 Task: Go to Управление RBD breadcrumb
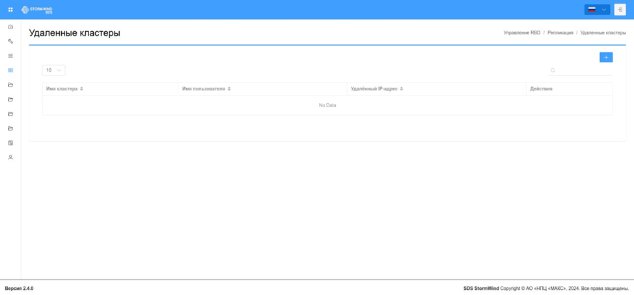[521, 32]
